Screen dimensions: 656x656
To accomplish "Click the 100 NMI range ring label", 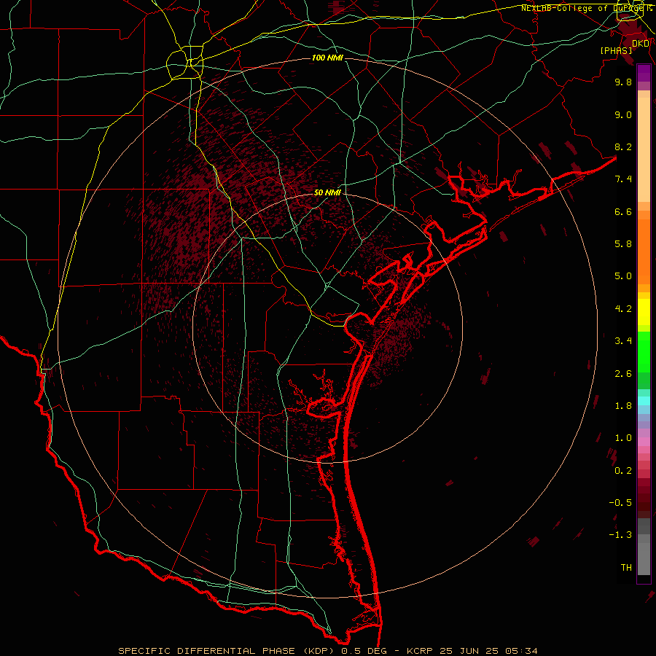I will click(x=327, y=58).
